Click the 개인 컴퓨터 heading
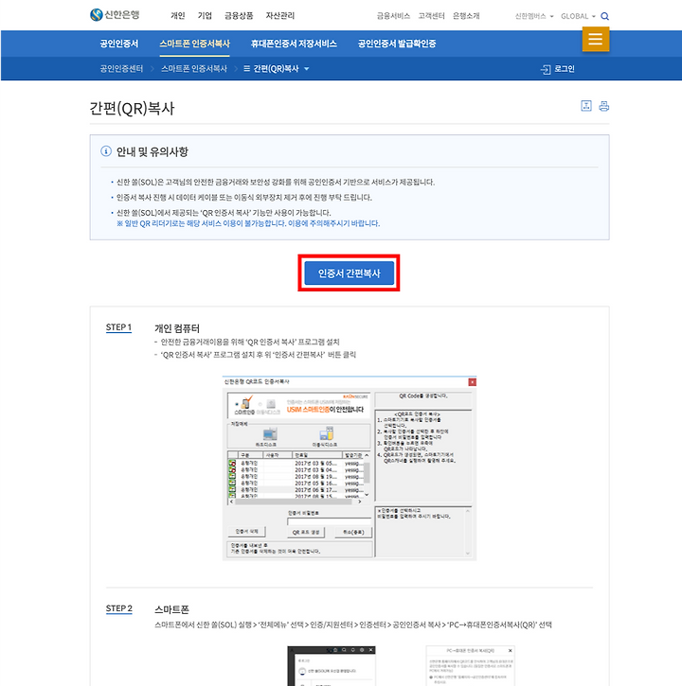Image resolution: width=682 pixels, height=686 pixels. tap(177, 328)
